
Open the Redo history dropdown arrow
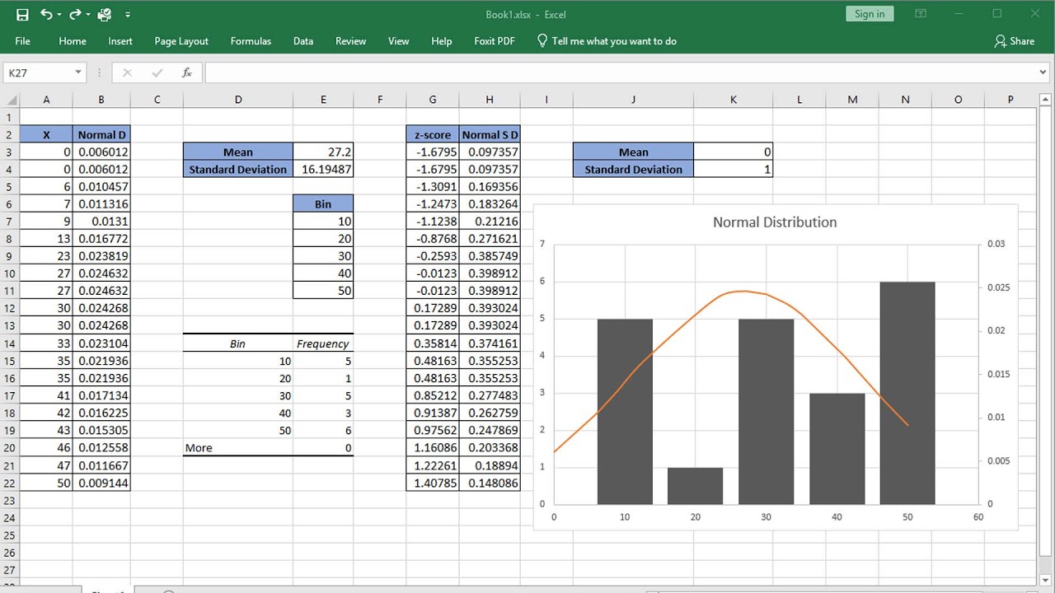click(88, 15)
